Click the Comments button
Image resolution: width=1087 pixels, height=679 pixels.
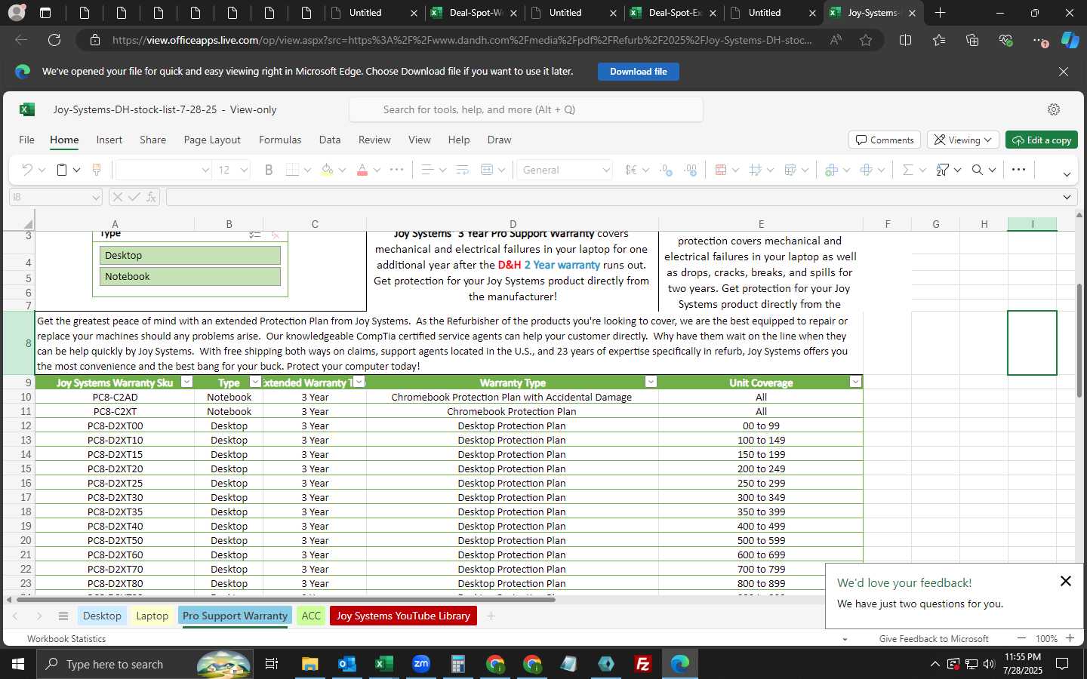tap(884, 140)
